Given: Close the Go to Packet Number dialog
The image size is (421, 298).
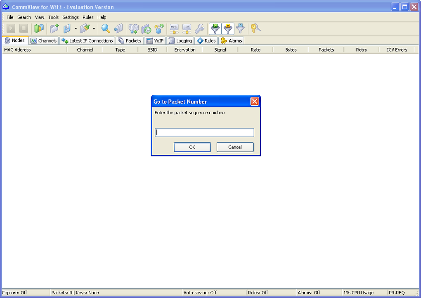Looking at the screenshot, I should [x=255, y=102].
